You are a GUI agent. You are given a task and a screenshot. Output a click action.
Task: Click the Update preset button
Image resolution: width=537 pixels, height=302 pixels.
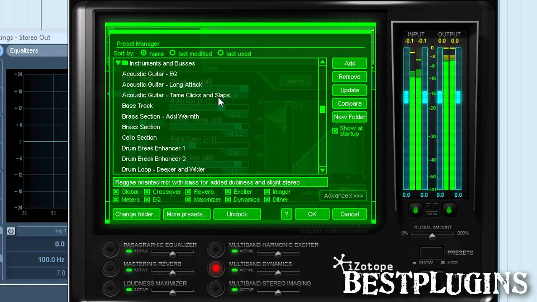tap(350, 90)
